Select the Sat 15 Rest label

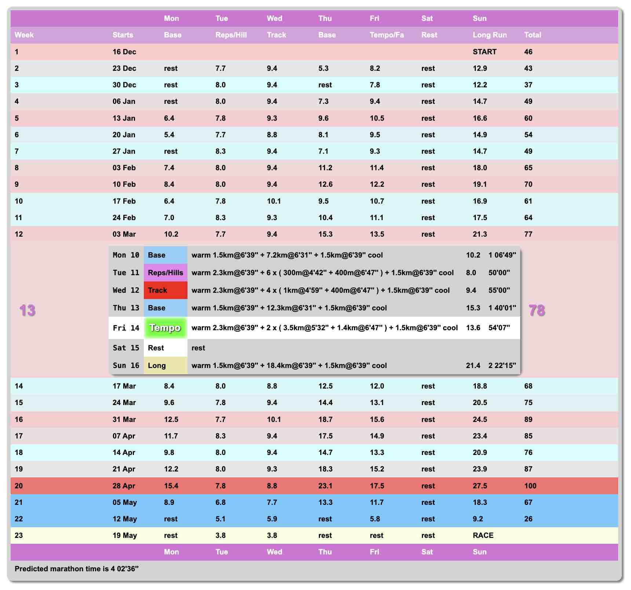(165, 348)
